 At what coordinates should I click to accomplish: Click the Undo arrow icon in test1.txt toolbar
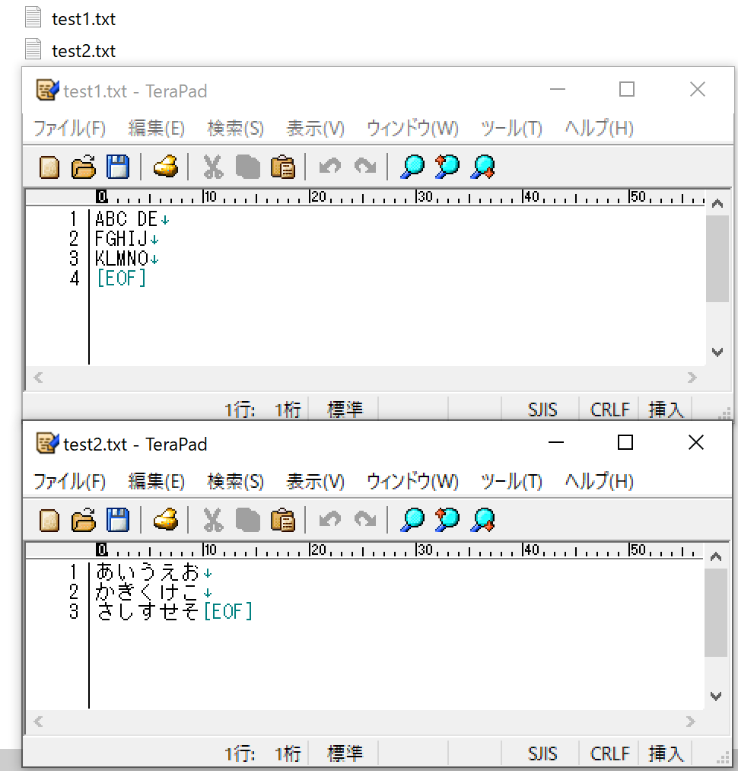(x=329, y=167)
